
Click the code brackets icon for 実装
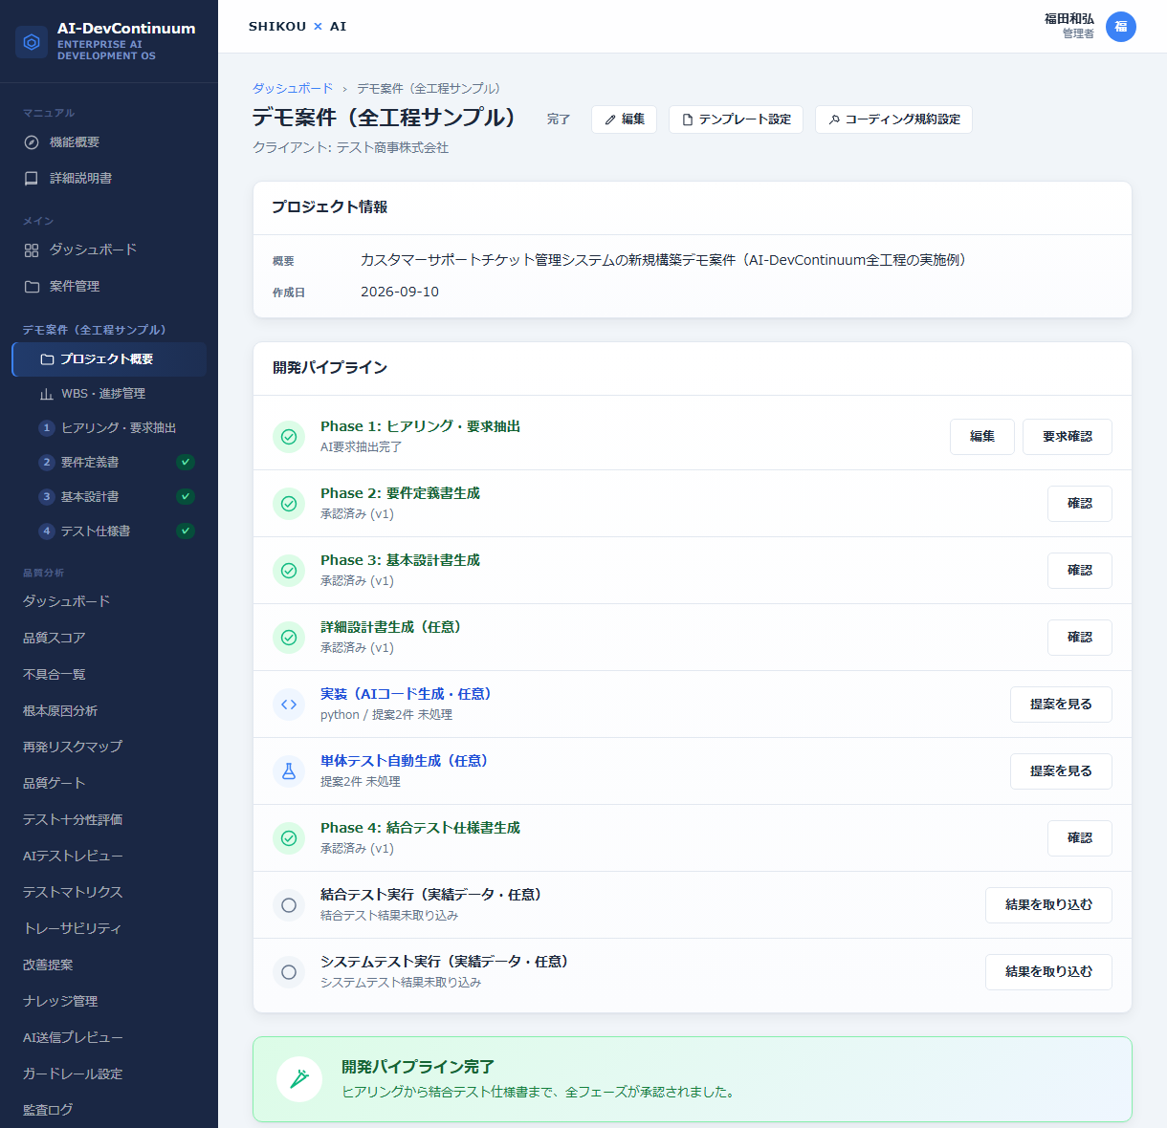(x=289, y=705)
